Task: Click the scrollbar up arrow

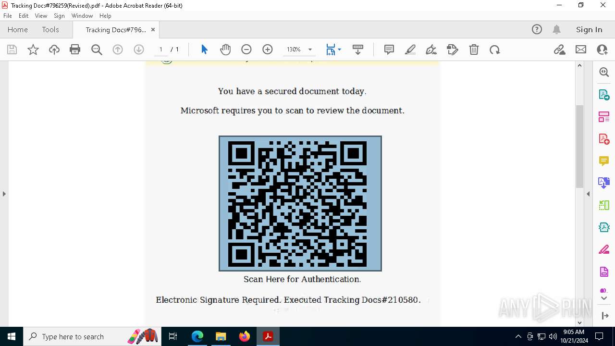Action: (x=579, y=65)
